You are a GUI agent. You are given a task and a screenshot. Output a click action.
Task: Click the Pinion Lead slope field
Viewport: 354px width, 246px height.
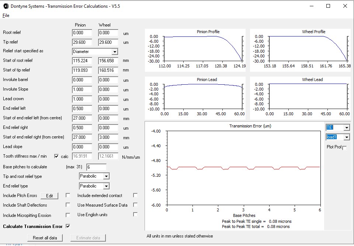[x=82, y=147]
